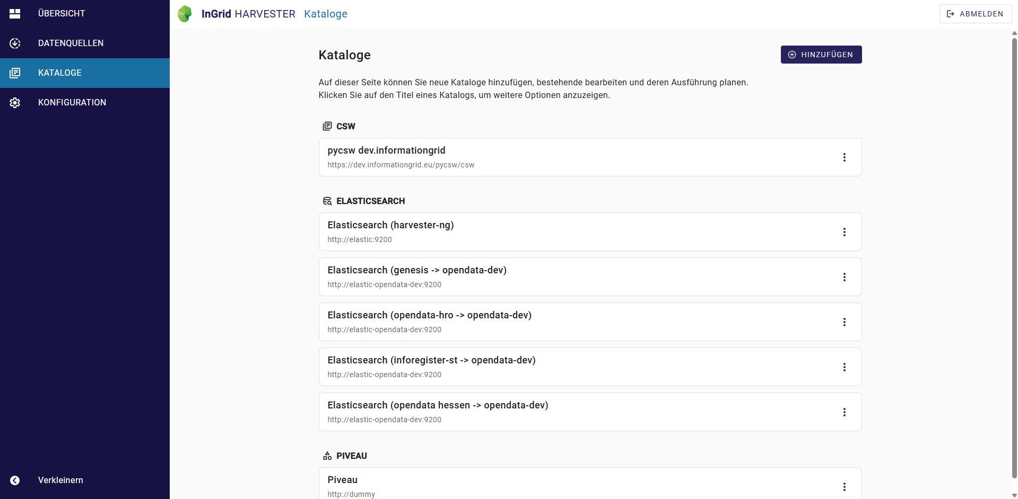The width and height of the screenshot is (1018, 499).
Task: Open three-dot menu for opendata-hro catalog
Action: (x=845, y=322)
